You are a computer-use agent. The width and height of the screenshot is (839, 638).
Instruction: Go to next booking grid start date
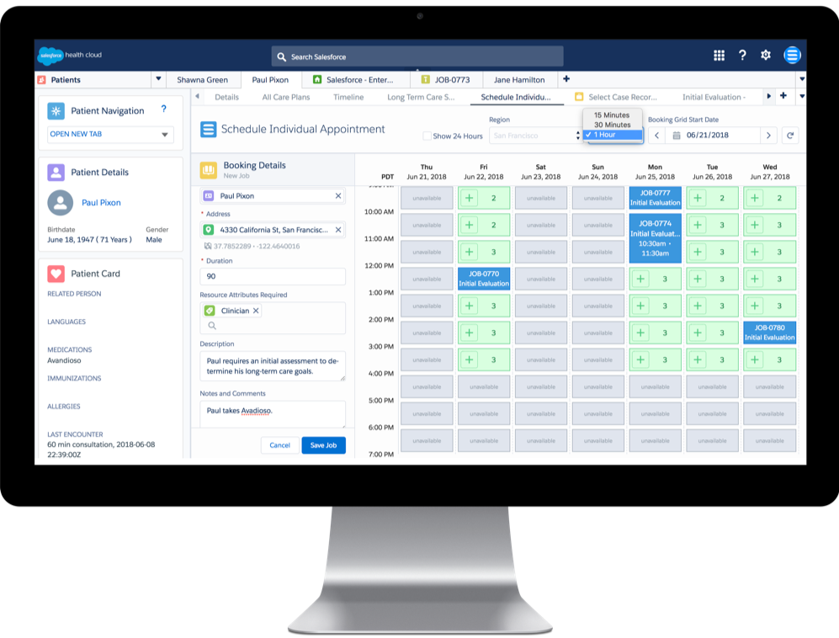coord(768,136)
